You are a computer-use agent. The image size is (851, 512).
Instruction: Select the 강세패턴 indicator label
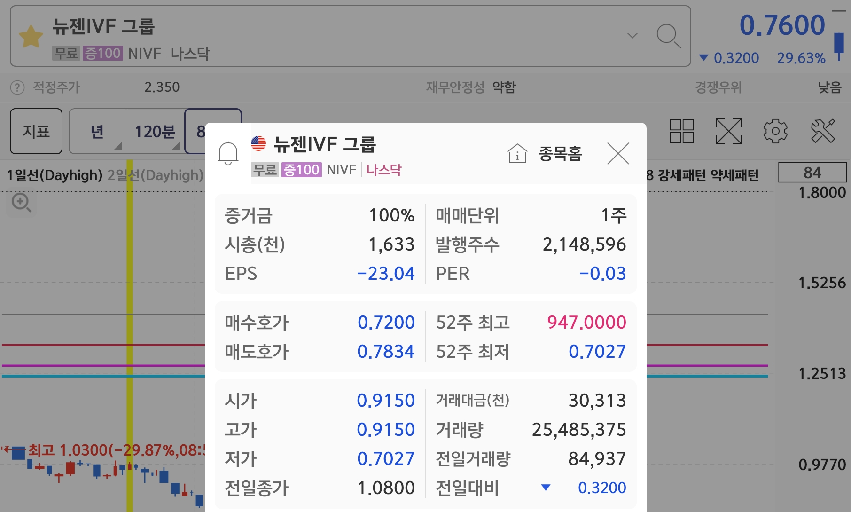[x=681, y=175]
